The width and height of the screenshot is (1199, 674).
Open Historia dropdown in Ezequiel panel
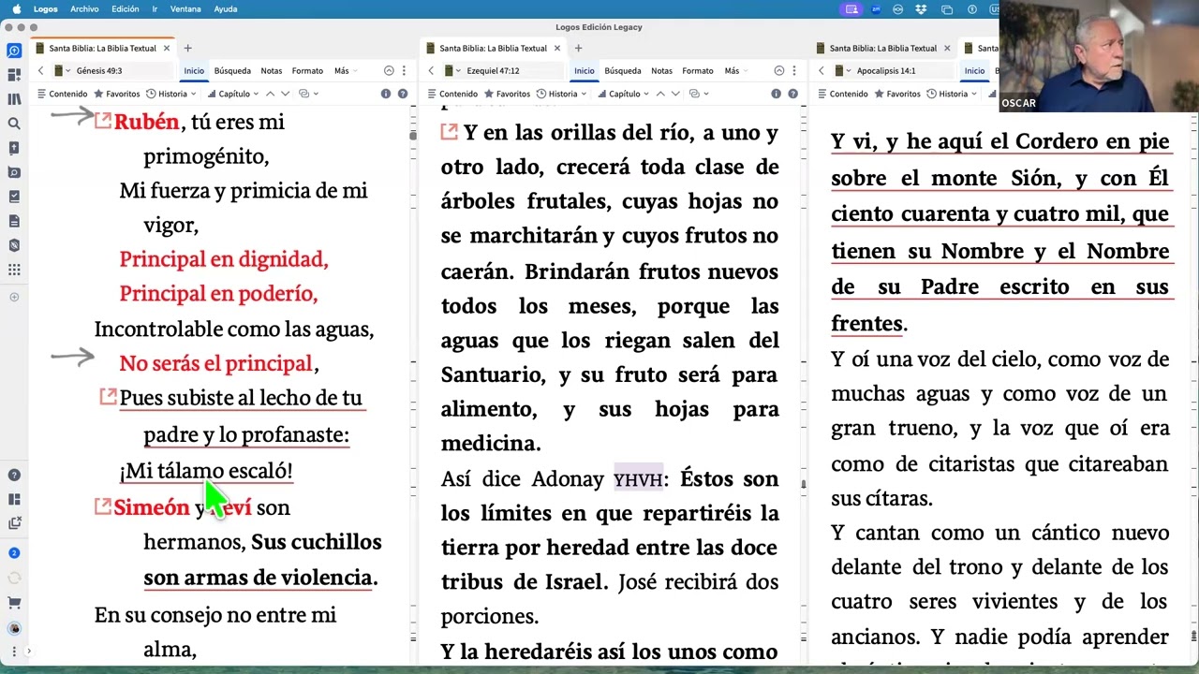pos(562,94)
